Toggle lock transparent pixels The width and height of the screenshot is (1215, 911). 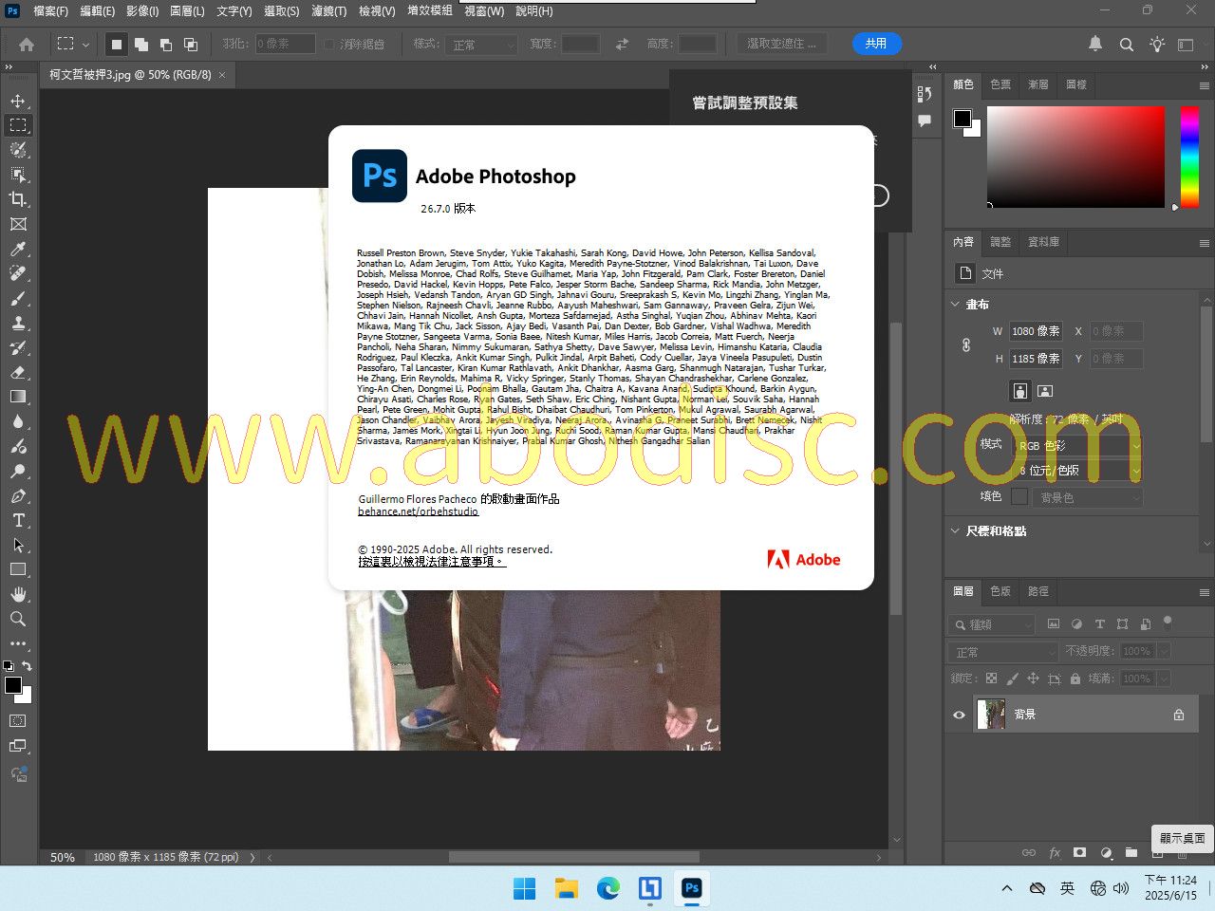991,679
